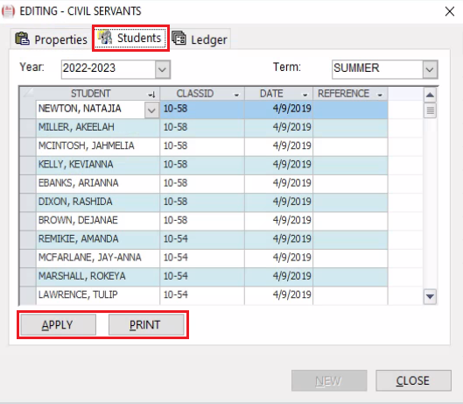Select student REMIKIE, AMANDA
This screenshot has height=404, width=463.
coord(98,239)
